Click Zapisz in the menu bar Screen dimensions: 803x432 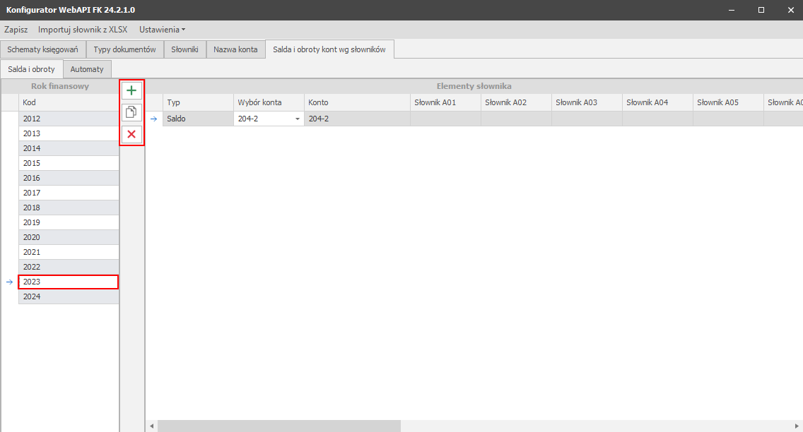(16, 30)
